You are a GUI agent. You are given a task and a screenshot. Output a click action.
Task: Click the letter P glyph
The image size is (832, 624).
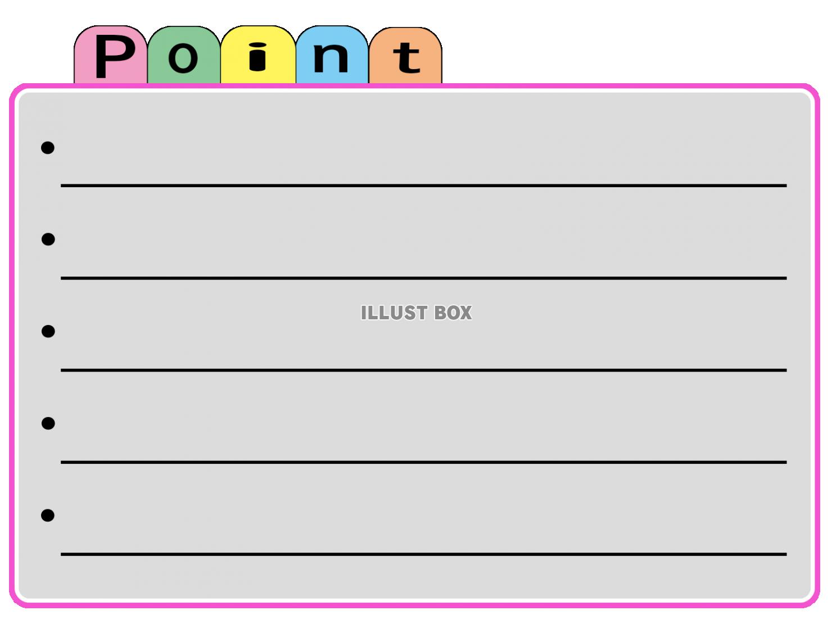click(x=115, y=56)
